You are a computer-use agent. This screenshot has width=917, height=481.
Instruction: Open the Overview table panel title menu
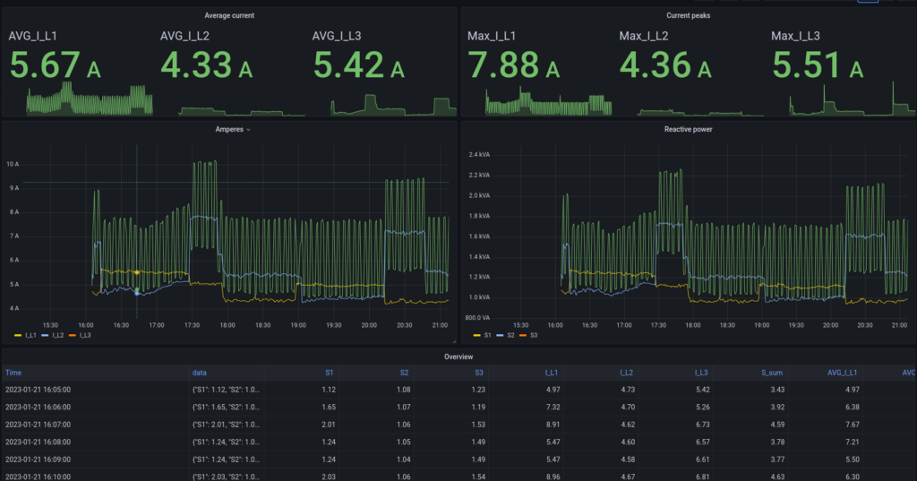click(458, 356)
